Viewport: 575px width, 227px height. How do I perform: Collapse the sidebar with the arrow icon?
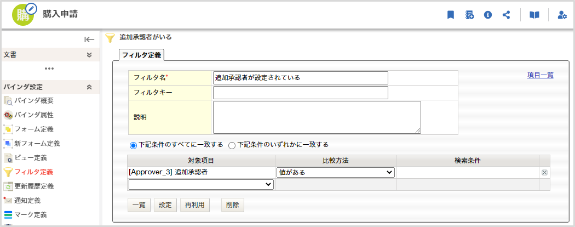[89, 39]
